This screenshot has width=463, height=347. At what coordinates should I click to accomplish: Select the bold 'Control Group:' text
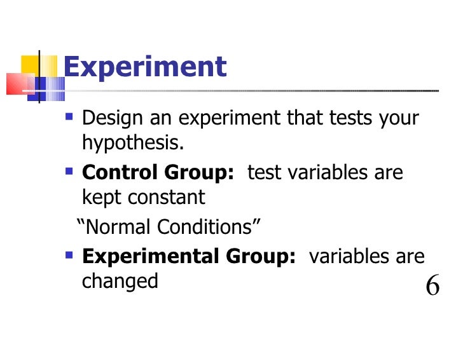[158, 172]
